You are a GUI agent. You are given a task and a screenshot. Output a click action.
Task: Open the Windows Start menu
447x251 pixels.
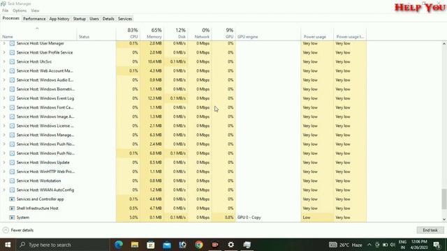tap(8, 245)
